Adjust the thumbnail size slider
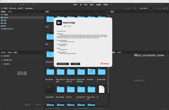The image size is (169, 110). tap(81, 109)
